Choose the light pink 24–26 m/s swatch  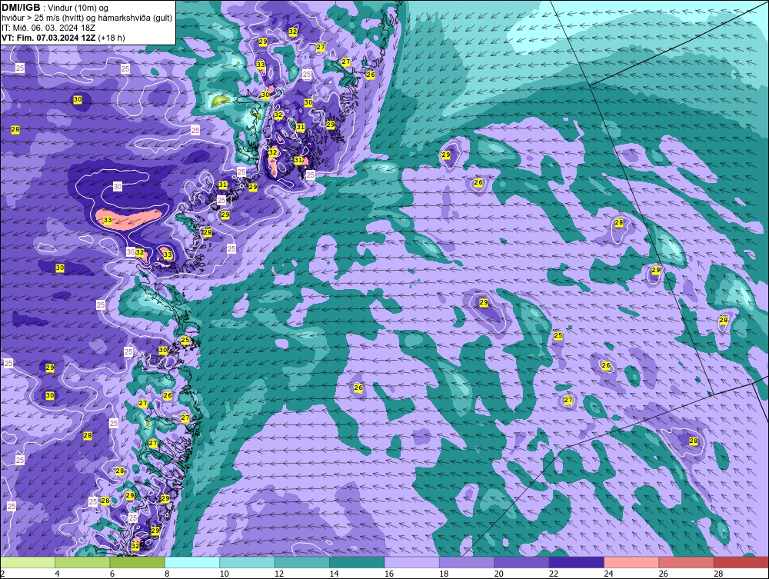click(x=631, y=562)
